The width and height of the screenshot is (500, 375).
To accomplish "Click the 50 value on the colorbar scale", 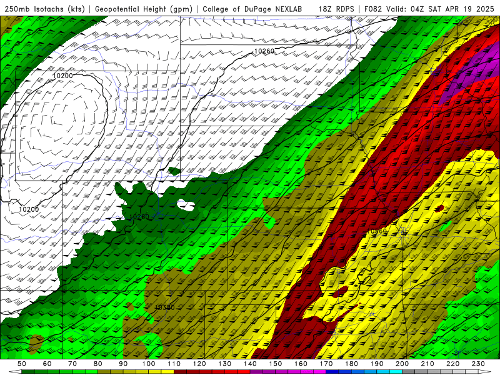I will point(22,364).
